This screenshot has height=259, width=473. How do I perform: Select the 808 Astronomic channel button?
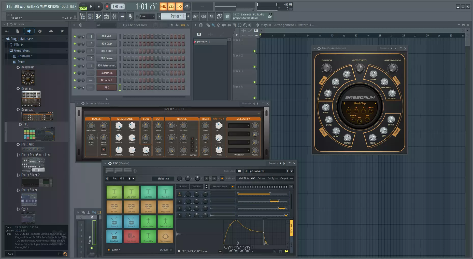pos(107,66)
